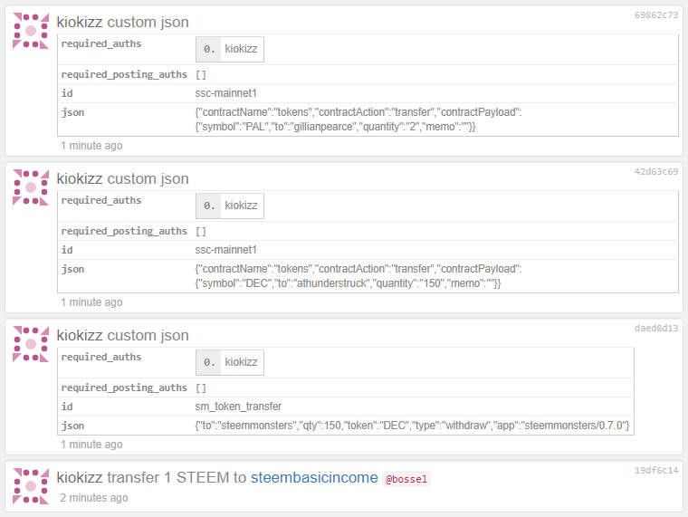Click the DEC athunderstruck JSON payload text
The height and width of the screenshot is (517, 688).
pyautogui.click(x=358, y=276)
